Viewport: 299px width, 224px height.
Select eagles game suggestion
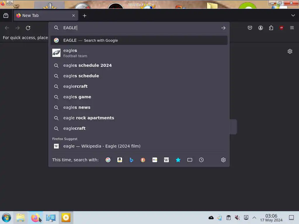[139, 97]
